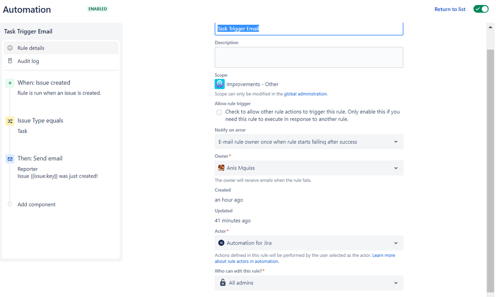Click the Return to list link
The height and width of the screenshot is (297, 496).
(450, 9)
